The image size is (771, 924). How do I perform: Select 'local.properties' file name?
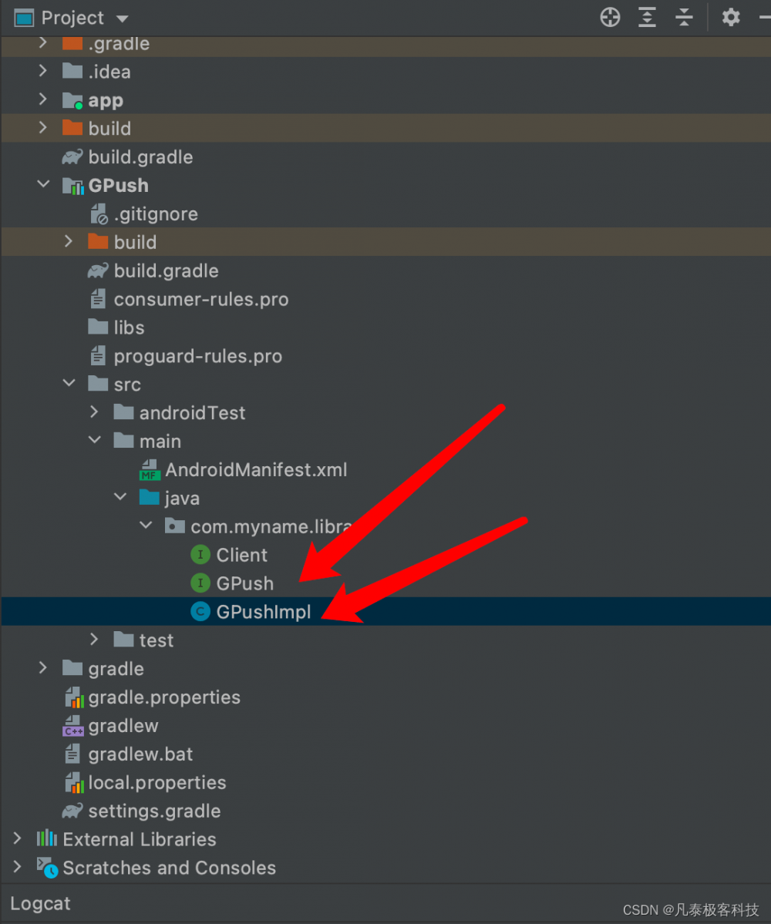[x=157, y=782]
